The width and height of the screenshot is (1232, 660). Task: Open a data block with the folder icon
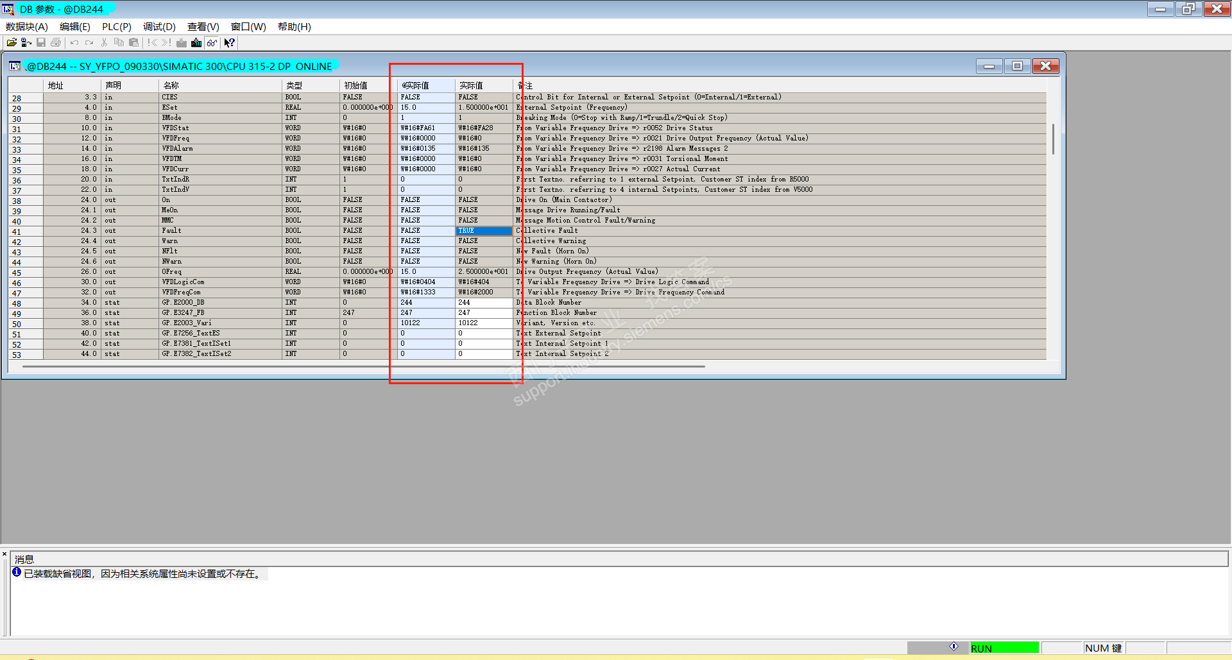tap(12, 43)
